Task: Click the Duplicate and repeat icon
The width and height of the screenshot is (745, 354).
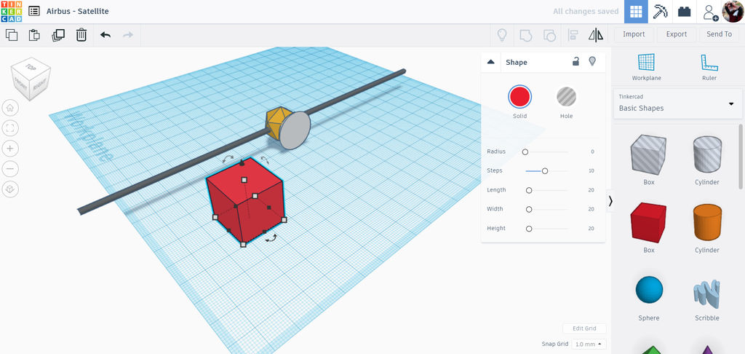Action: tap(58, 35)
